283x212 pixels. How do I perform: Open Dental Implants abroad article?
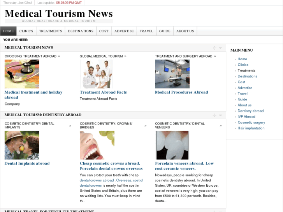[x=27, y=163]
